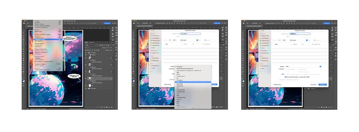Pick "JPEG 2000" in the middle screenshot's format list
This screenshot has width=359, height=132.
[x=193, y=84]
